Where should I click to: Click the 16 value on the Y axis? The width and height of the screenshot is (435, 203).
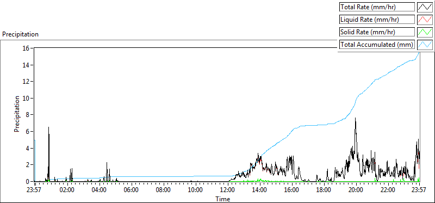[x=26, y=48]
